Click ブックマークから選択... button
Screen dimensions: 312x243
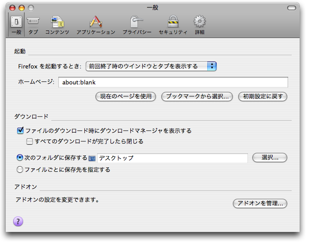click(197, 96)
